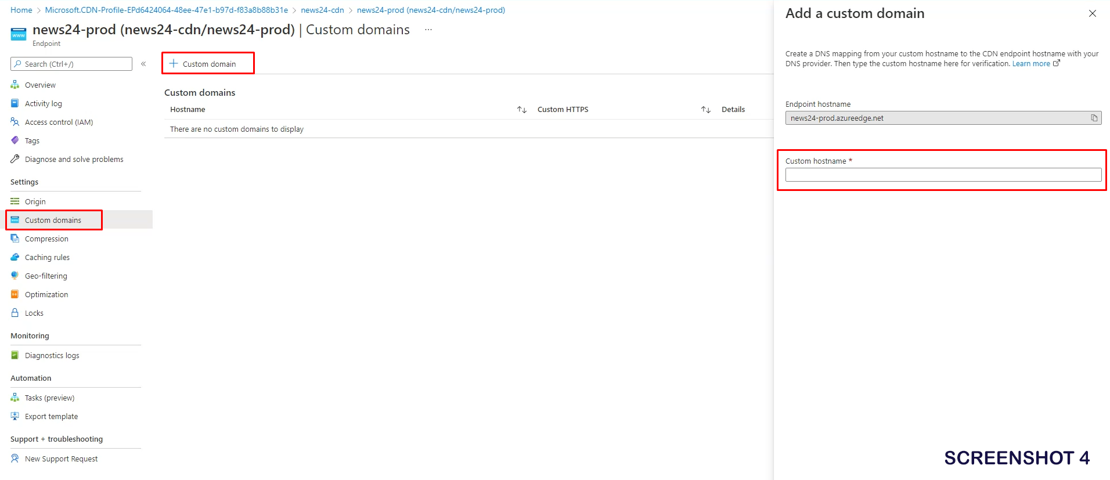Click the Overview icon in sidebar
This screenshot has width=1110, height=480.
(x=15, y=85)
